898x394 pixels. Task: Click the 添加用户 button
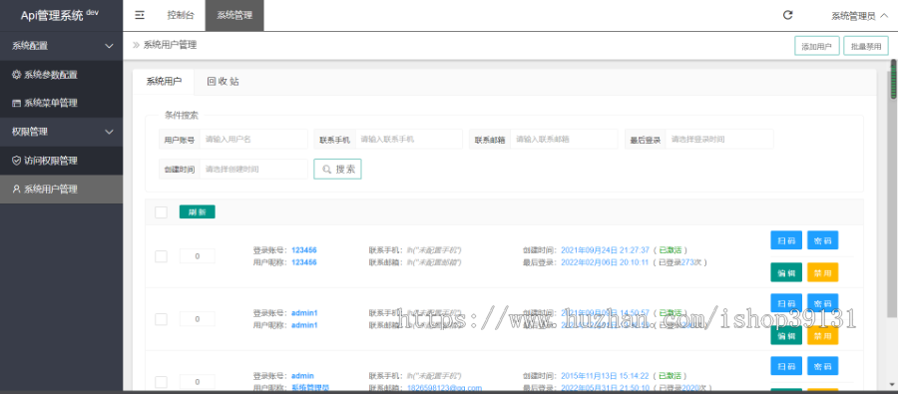816,47
